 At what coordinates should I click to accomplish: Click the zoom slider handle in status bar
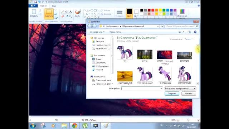[x=188, y=120]
